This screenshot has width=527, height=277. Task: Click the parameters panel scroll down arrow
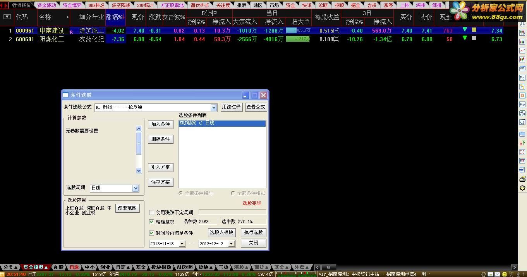(139, 170)
